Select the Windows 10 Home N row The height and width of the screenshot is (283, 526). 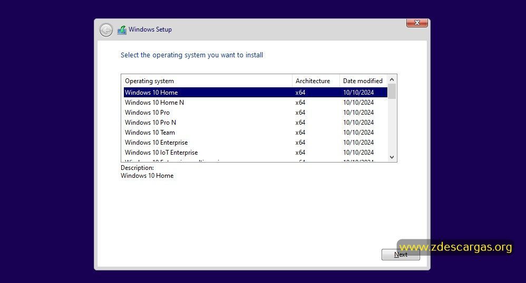pyautogui.click(x=256, y=103)
